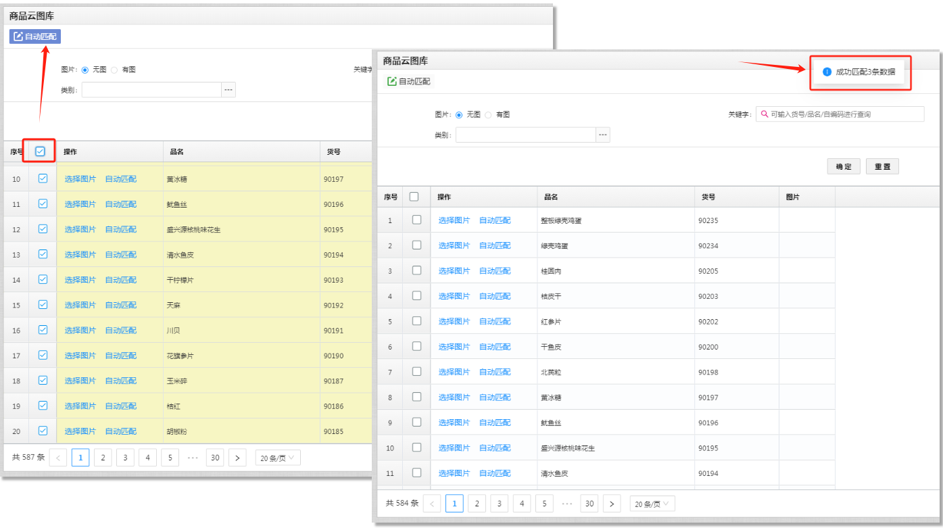Click the info icon in success notification
943x528 pixels.
(827, 72)
